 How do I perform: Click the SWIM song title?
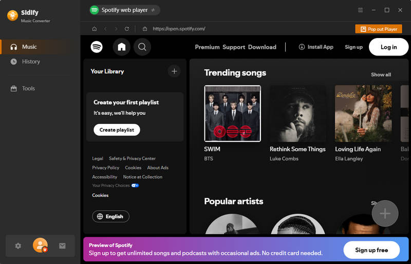212,149
